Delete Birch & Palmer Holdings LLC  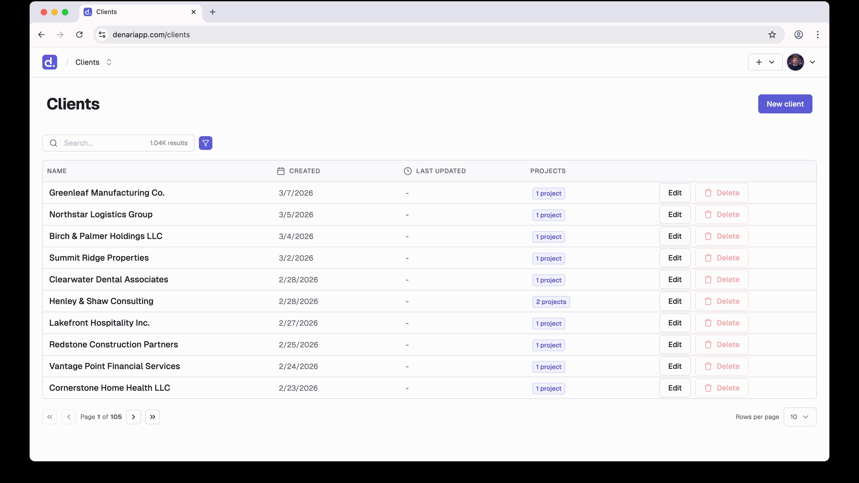click(x=722, y=236)
